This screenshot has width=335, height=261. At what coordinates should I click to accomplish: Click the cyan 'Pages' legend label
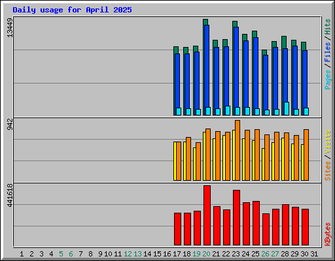328,80
